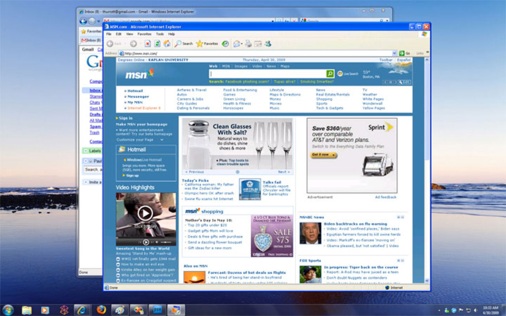Click the Forward arrow in MSN browser toolbar
506x316 pixels.
click(133, 44)
